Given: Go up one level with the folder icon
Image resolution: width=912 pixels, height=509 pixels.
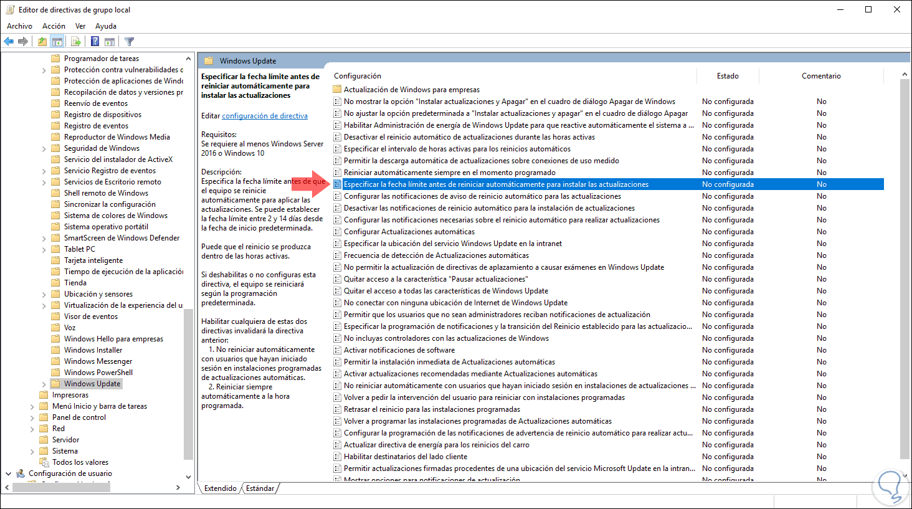Looking at the screenshot, I should 42,42.
